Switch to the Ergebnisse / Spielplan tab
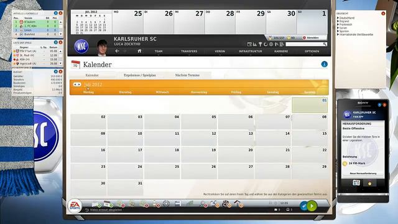Image resolution: width=398 pixels, height=224 pixels. pyautogui.click(x=139, y=75)
